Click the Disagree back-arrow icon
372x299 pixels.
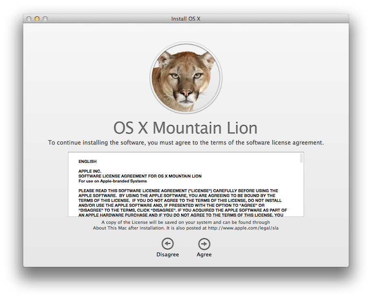click(x=168, y=244)
